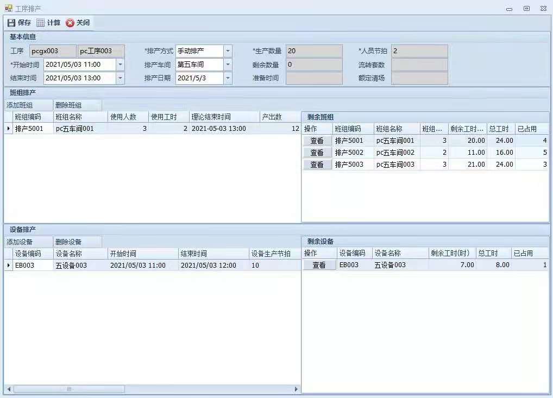This screenshot has height=398, width=553.
Task: Click the 计算 calculate toolbar icon
Action: coord(41,23)
